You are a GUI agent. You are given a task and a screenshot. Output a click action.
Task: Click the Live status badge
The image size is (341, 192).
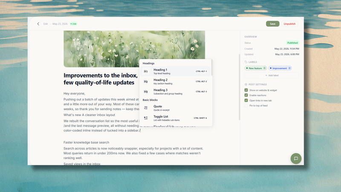[74, 24]
